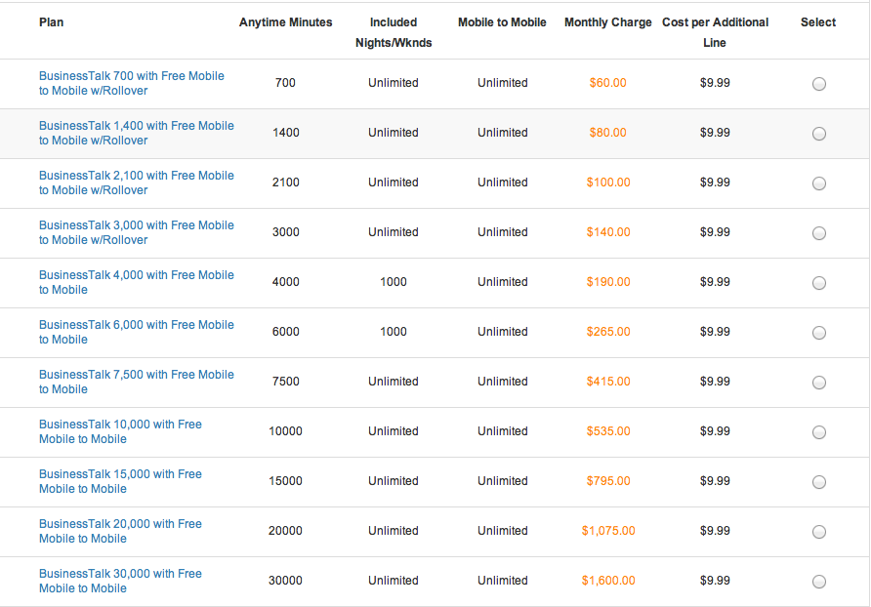Viewport: 871px width, 607px height.
Task: Click the Cost per Additional Line header
Action: pos(715,32)
